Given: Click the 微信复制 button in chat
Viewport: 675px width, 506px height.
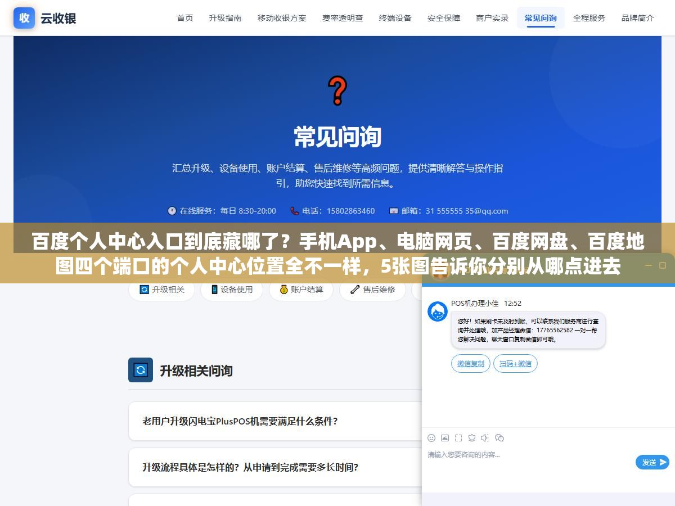Looking at the screenshot, I should pyautogui.click(x=471, y=363).
